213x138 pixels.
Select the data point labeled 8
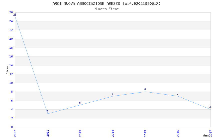pos(145,90)
